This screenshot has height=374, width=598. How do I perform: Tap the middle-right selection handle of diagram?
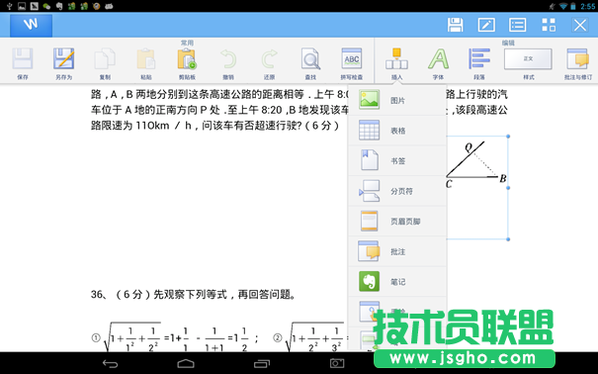click(508, 188)
